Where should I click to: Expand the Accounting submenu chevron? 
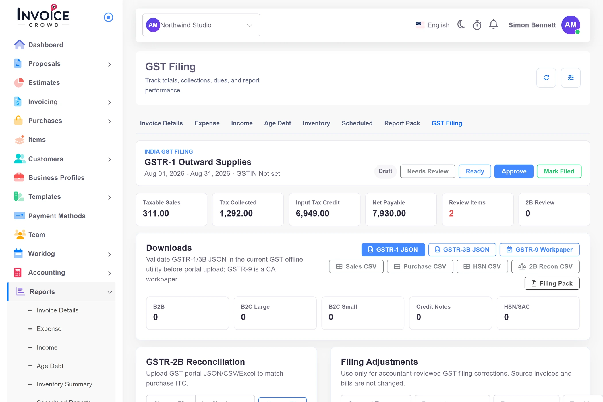pos(109,273)
